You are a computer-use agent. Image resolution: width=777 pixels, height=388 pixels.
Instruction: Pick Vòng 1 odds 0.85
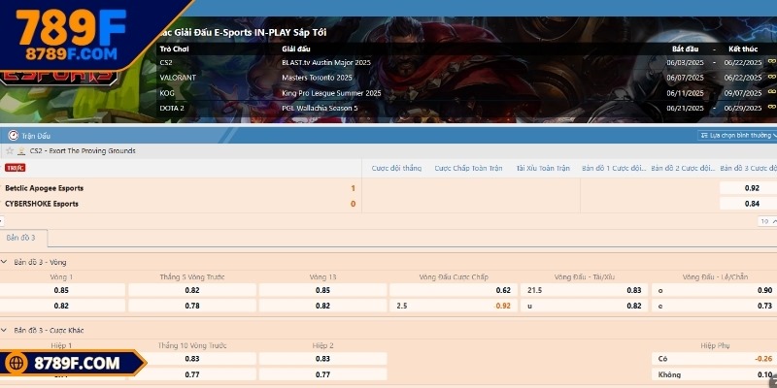tap(62, 290)
